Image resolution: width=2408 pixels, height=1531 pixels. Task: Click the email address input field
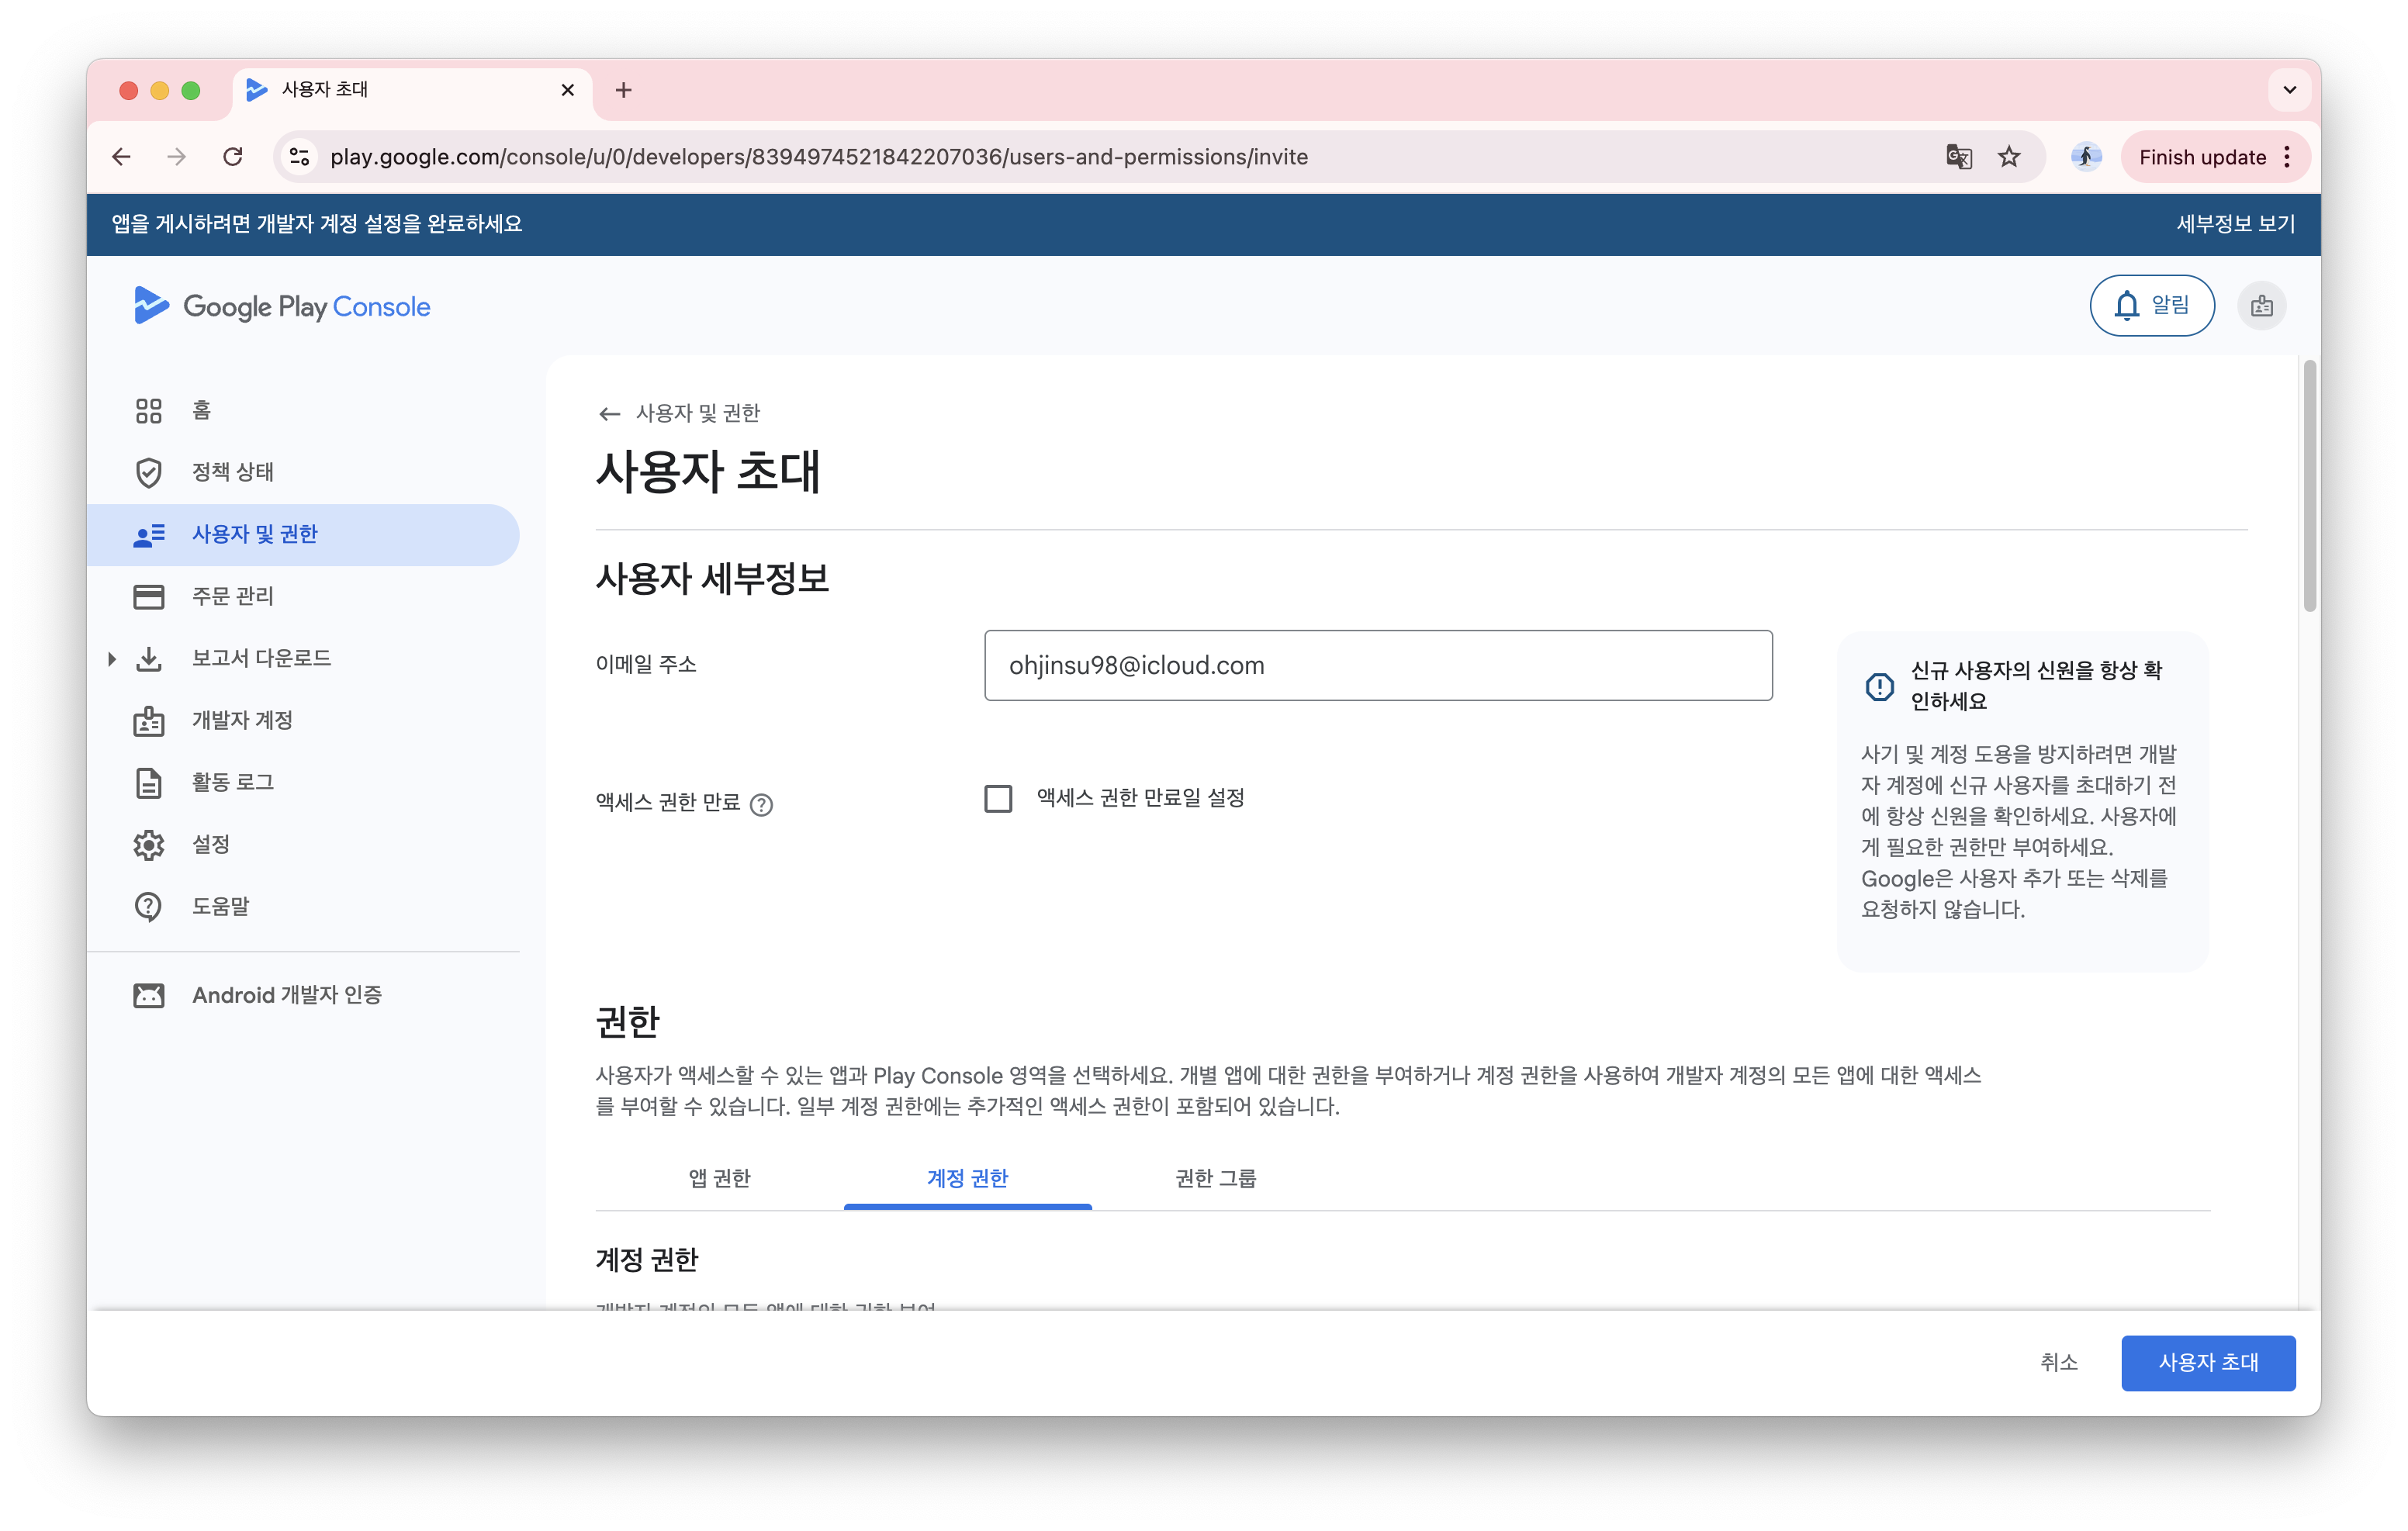point(1377,666)
